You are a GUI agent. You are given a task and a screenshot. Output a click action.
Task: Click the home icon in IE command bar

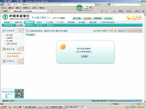pyautogui.click(x=101, y=11)
